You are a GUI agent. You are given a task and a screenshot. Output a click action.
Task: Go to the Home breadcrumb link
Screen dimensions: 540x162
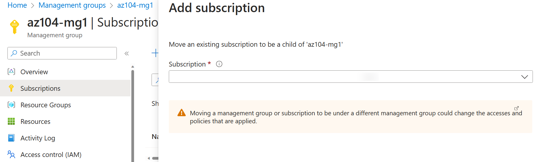(x=17, y=5)
